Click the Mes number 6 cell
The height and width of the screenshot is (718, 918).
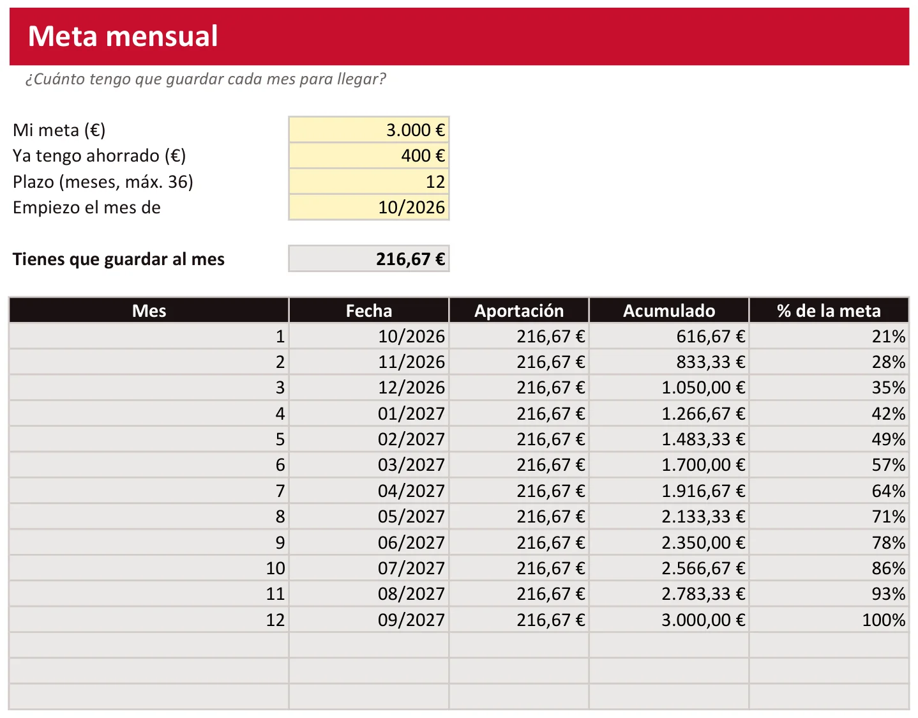click(149, 464)
